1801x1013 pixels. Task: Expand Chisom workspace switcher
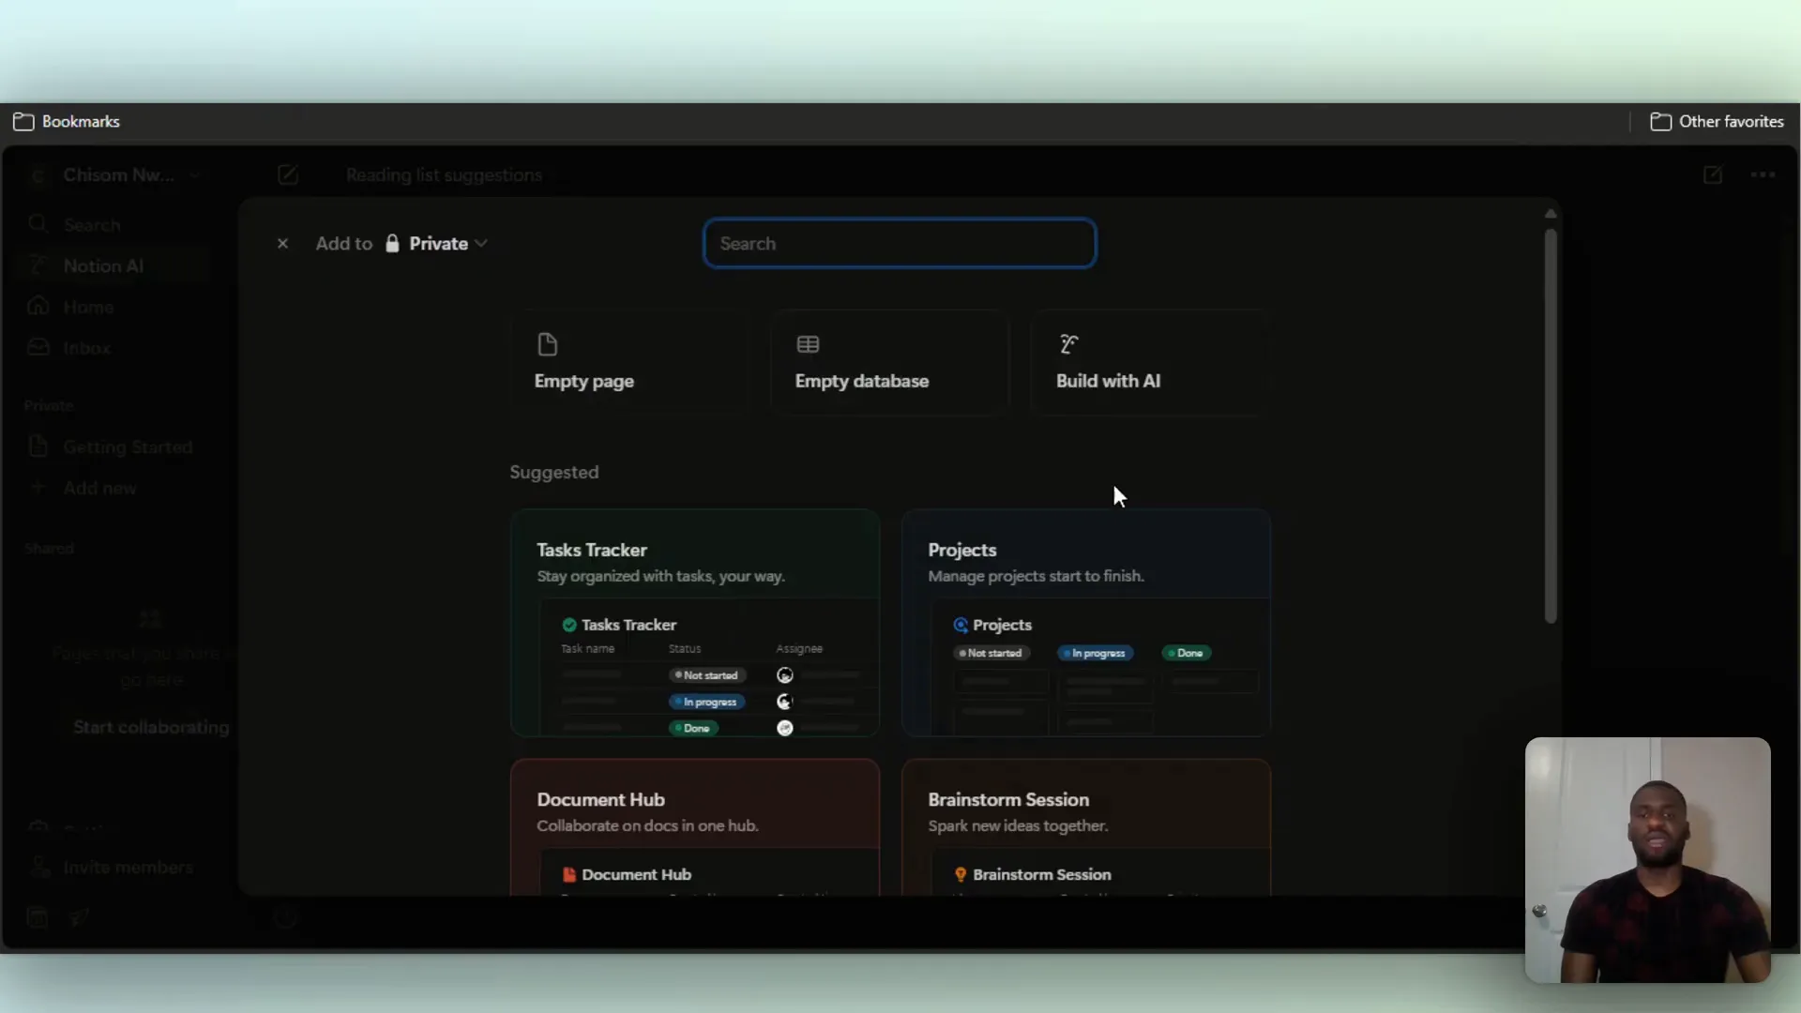tap(119, 175)
